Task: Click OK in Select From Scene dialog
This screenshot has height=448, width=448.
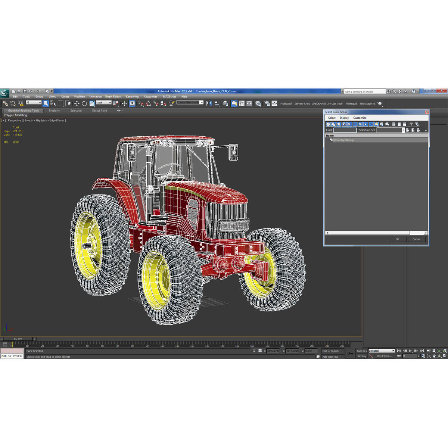Action: pos(398,239)
